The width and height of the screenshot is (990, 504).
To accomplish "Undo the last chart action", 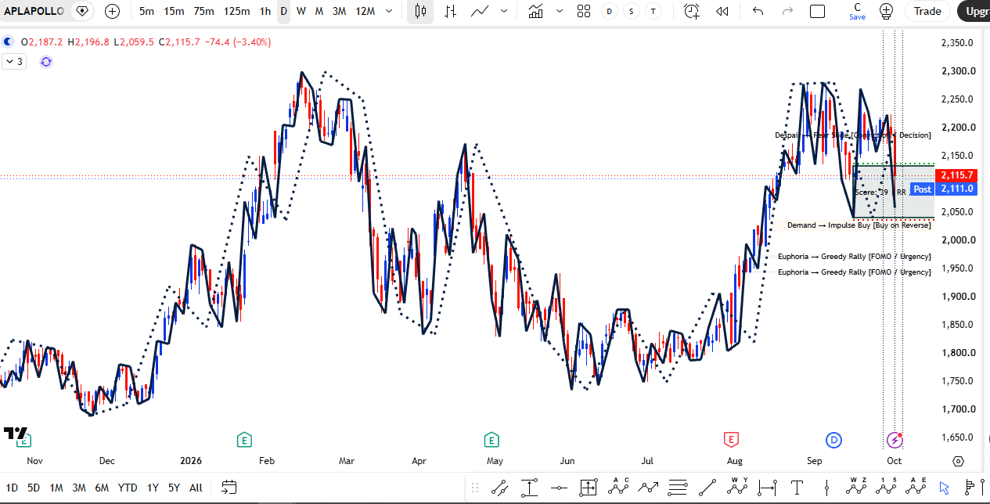I will tap(758, 11).
